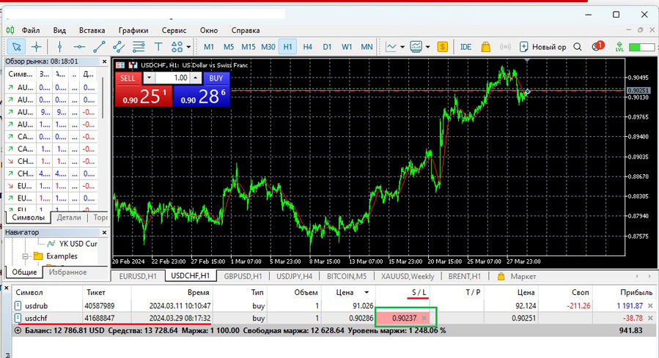This screenshot has height=358, width=659.
Task: Click the red SELL button
Action: coord(128,78)
